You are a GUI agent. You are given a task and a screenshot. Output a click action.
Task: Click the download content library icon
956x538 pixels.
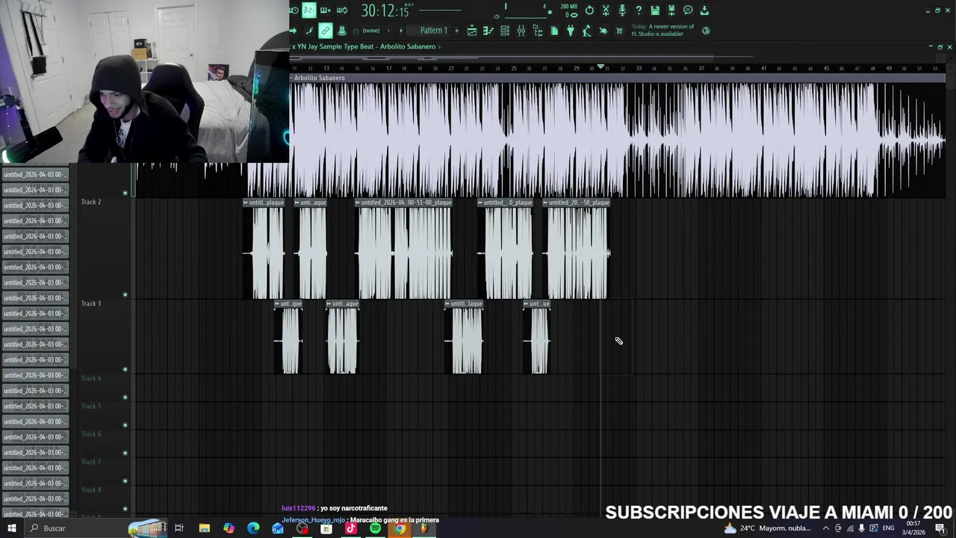click(x=704, y=10)
